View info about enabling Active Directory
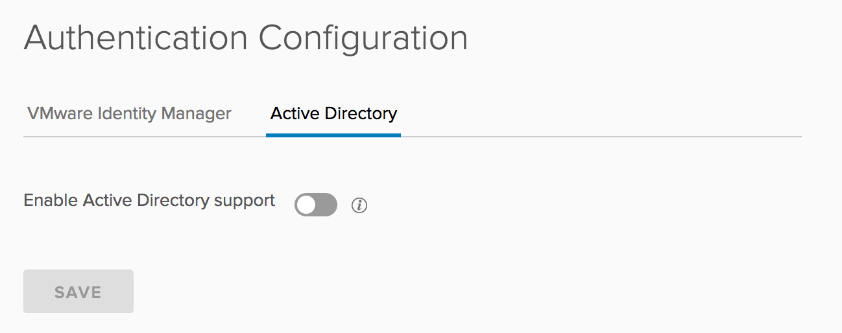842x333 pixels. click(359, 205)
